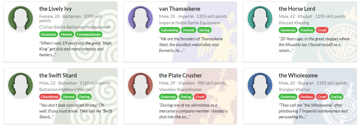Click the teal avatar of the Horse Lord
Viewport: 363px width, 130px height.
(x=260, y=18)
